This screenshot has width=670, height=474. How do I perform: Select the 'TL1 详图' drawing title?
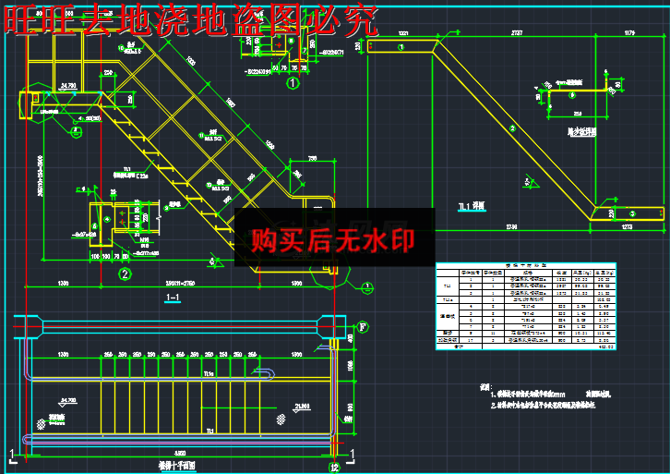pos(472,207)
